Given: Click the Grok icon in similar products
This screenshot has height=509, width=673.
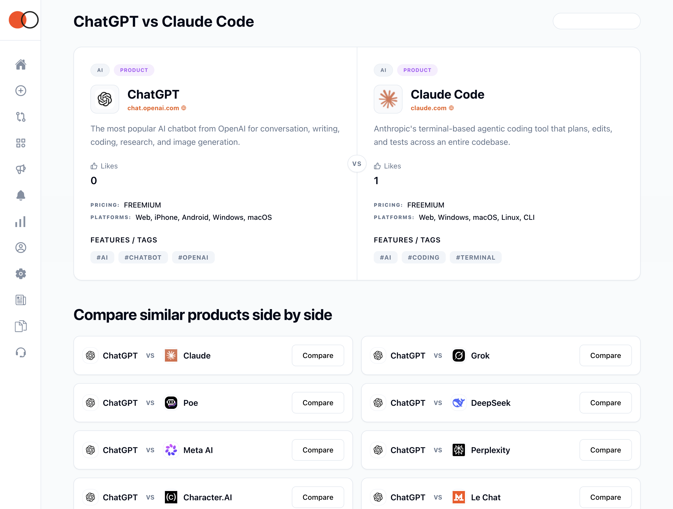Looking at the screenshot, I should (x=459, y=355).
